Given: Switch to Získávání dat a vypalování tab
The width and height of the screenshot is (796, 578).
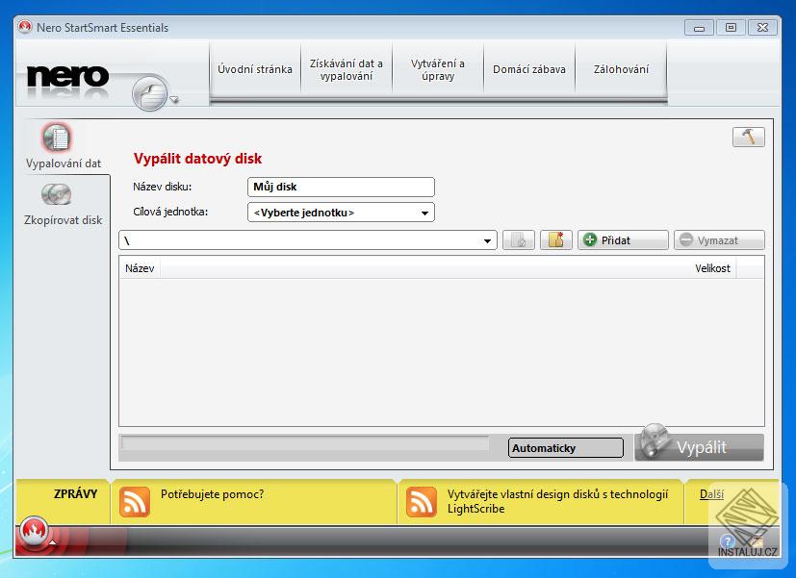Looking at the screenshot, I should point(347,69).
